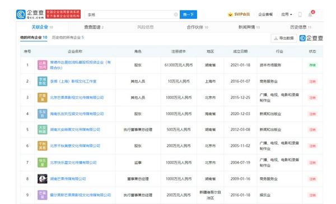Viewport: 336px width, 204px height.
Task: Click the green 存续 status badge in row 1
Action: (x=312, y=65)
